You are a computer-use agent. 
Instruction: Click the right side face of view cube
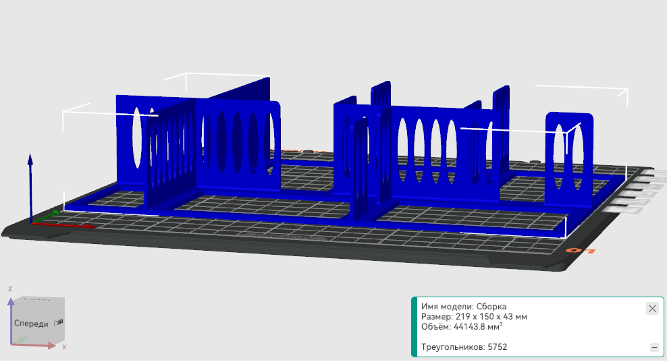click(59, 322)
